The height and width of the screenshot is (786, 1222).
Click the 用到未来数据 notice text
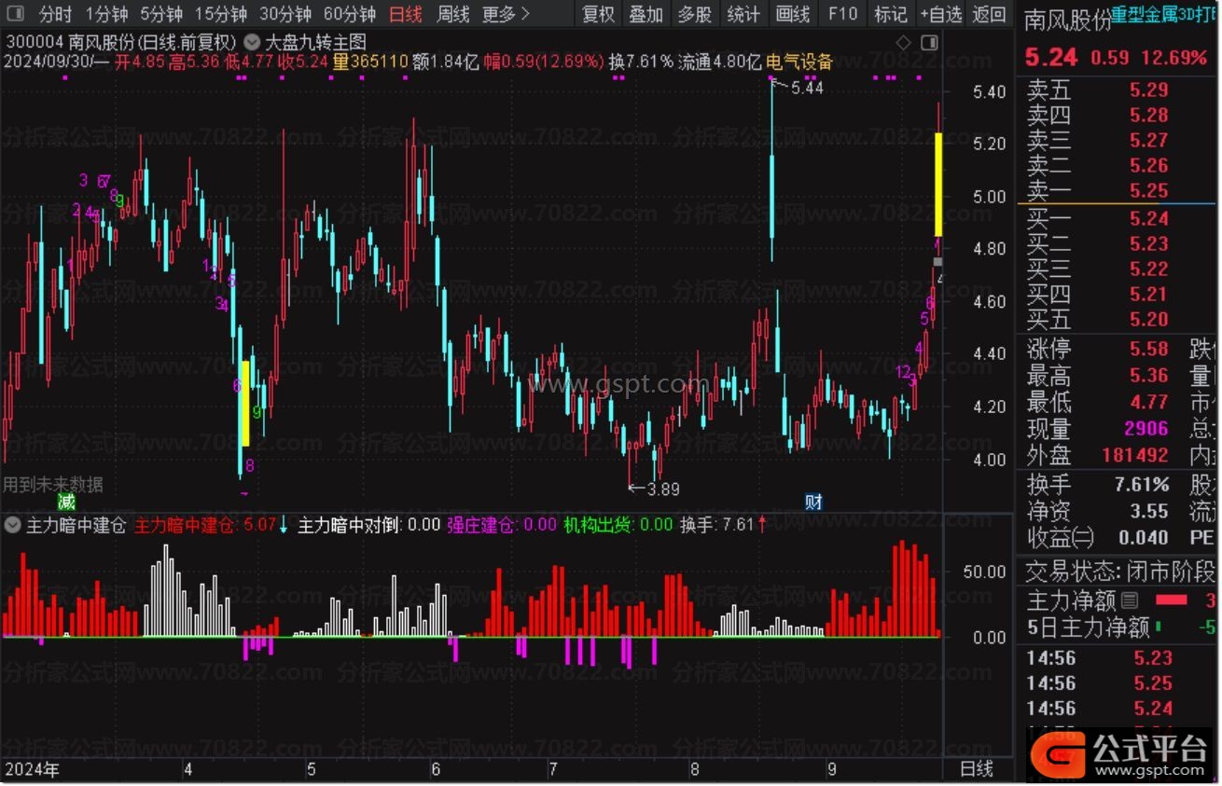(53, 484)
